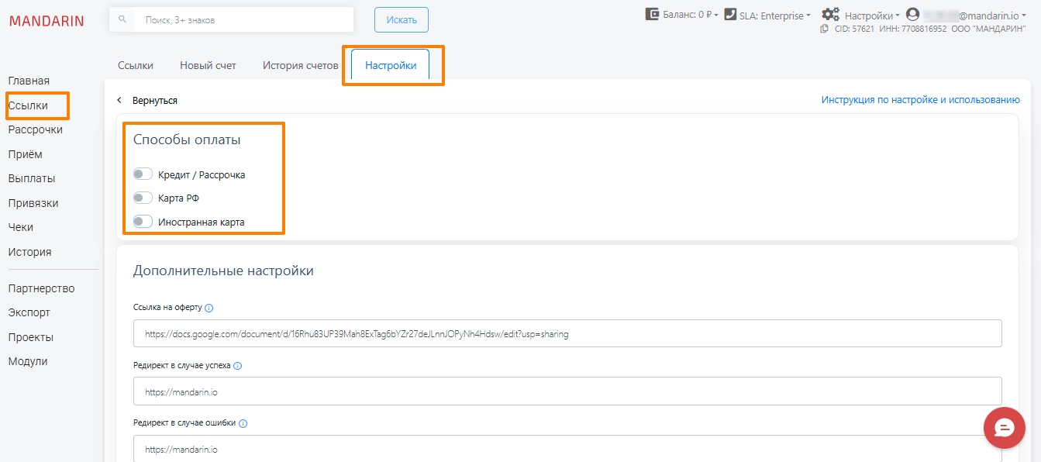This screenshot has height=462, width=1041.
Task: Click info icon beside Редирект в случае ошибки
Action: tap(243, 424)
